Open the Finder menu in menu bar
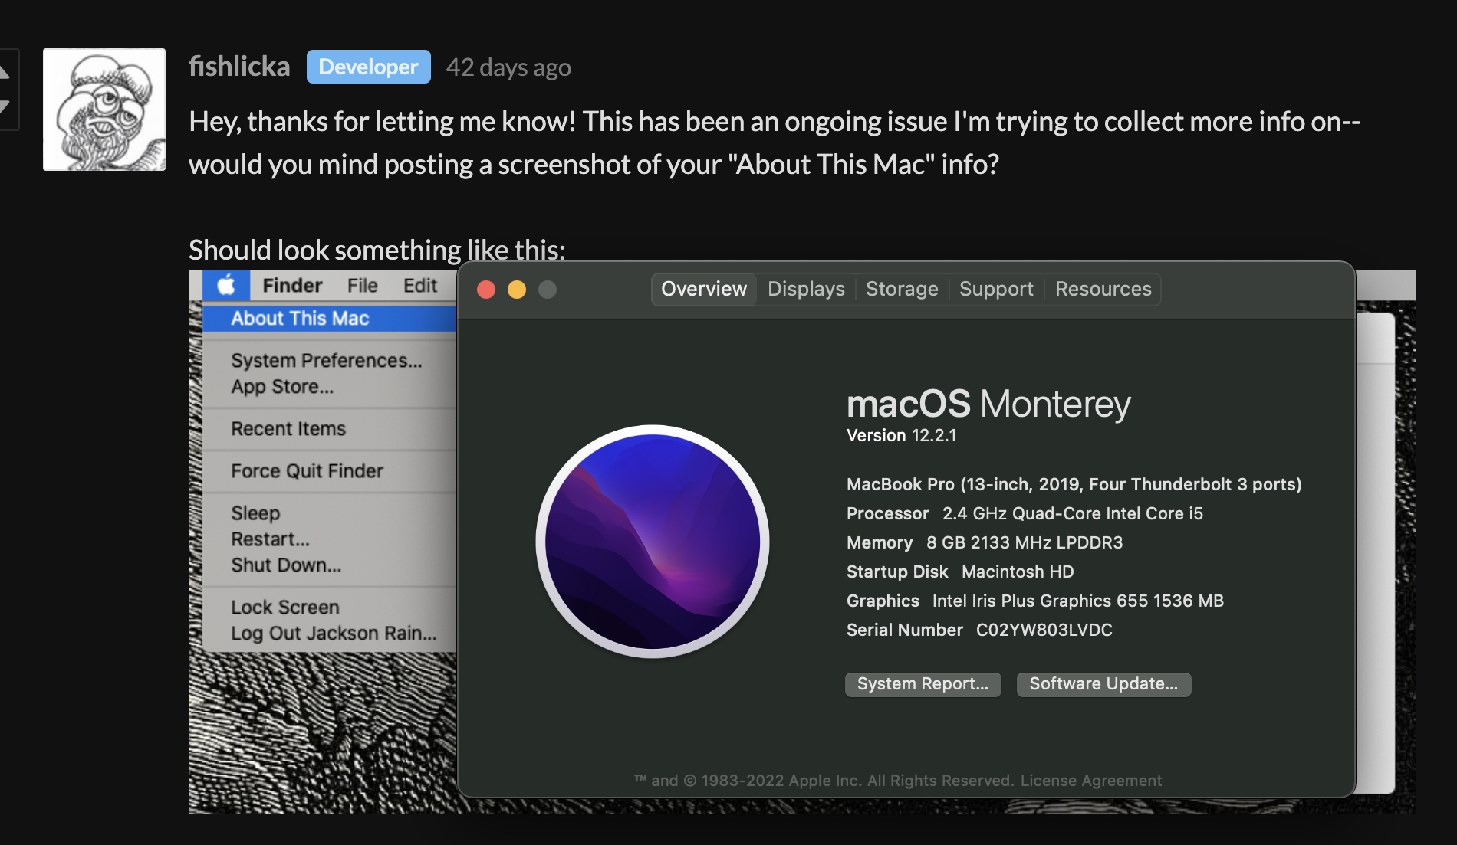The image size is (1457, 845). (x=292, y=286)
